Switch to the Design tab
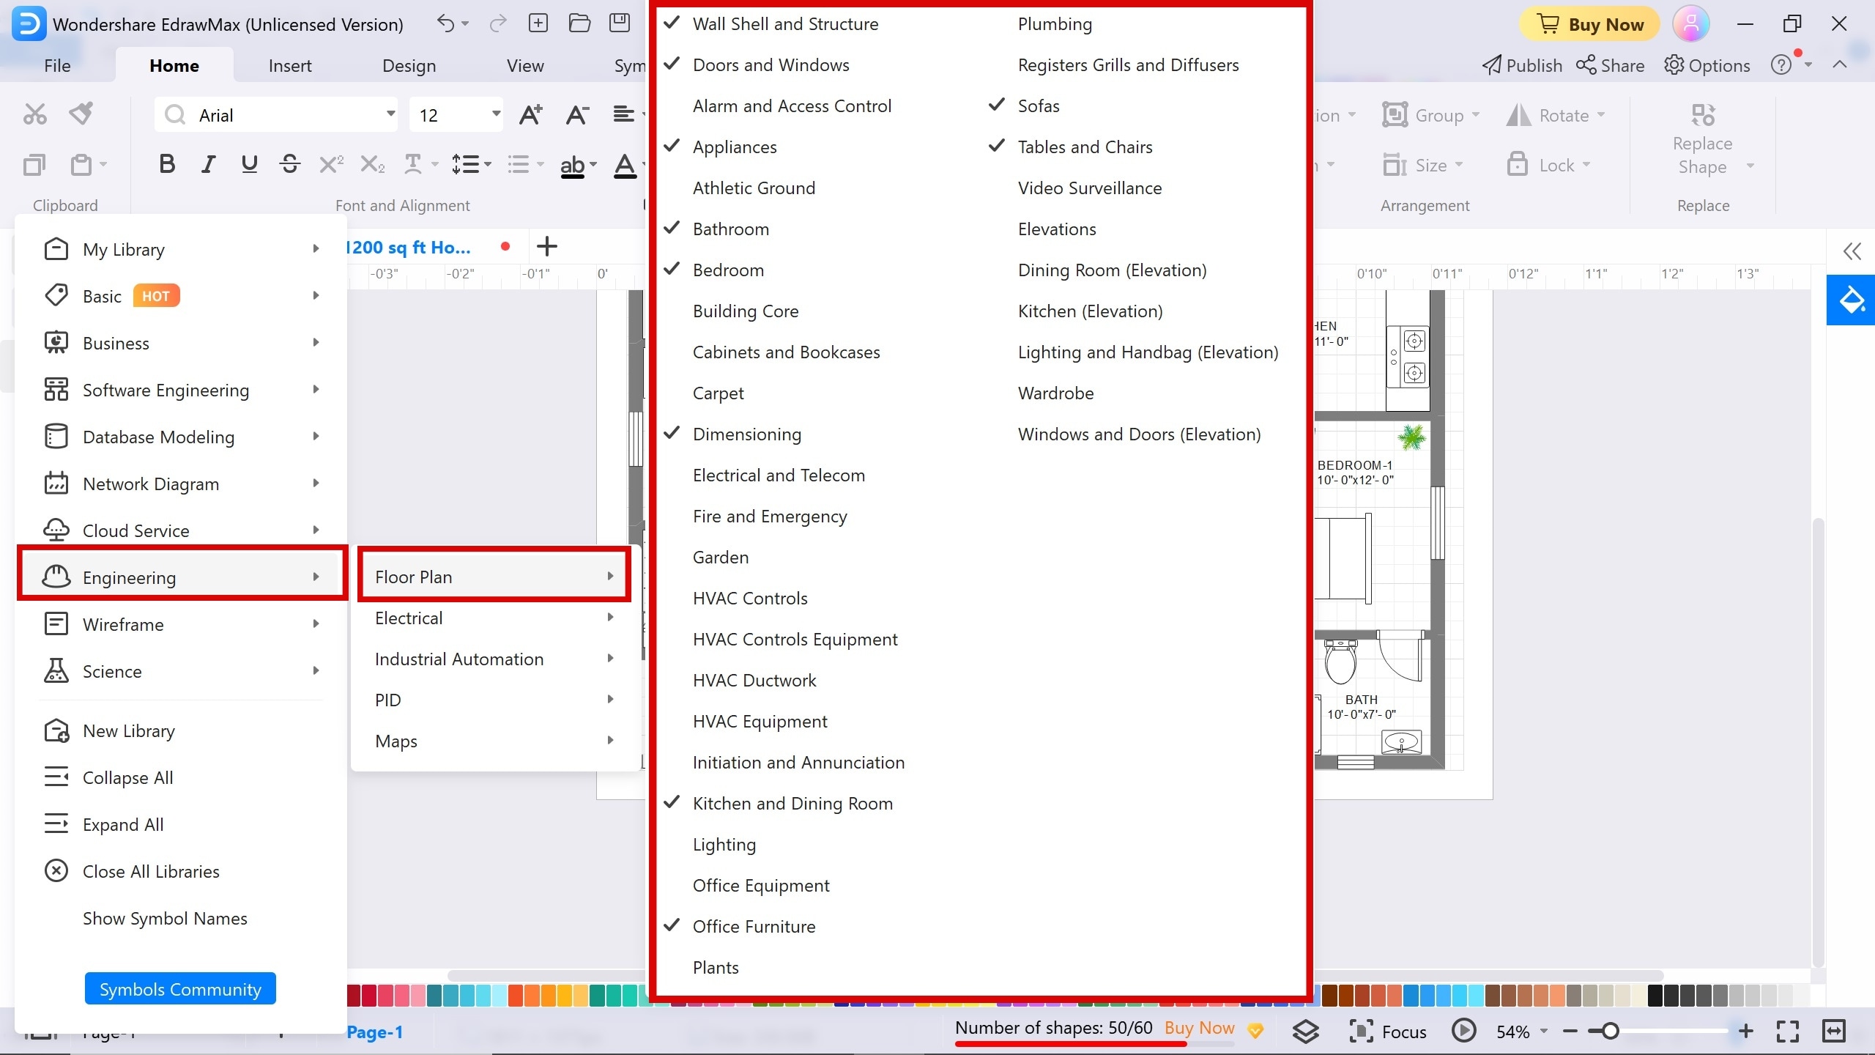 coord(409,65)
